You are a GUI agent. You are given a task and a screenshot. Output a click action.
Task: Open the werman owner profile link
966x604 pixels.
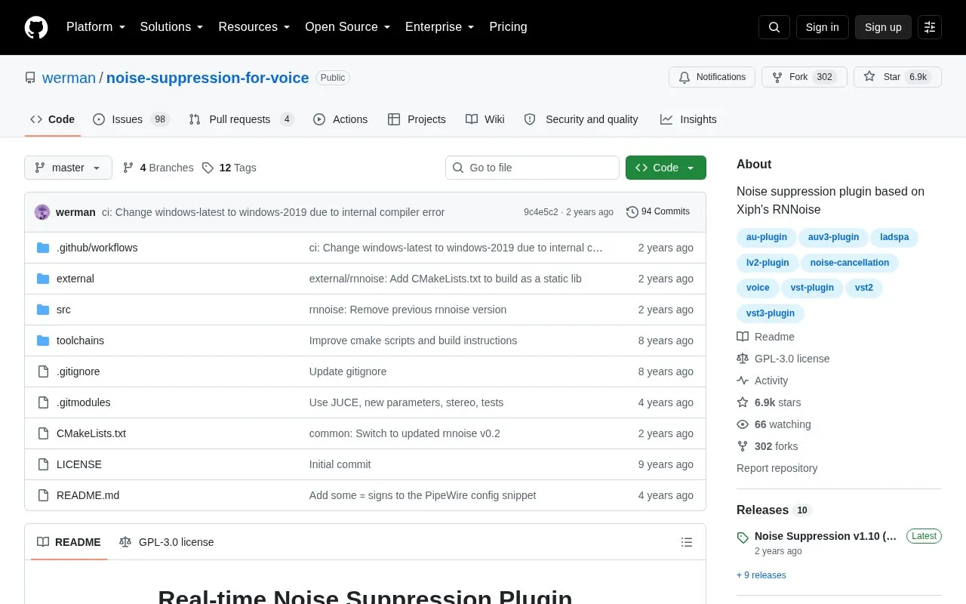pyautogui.click(x=69, y=78)
